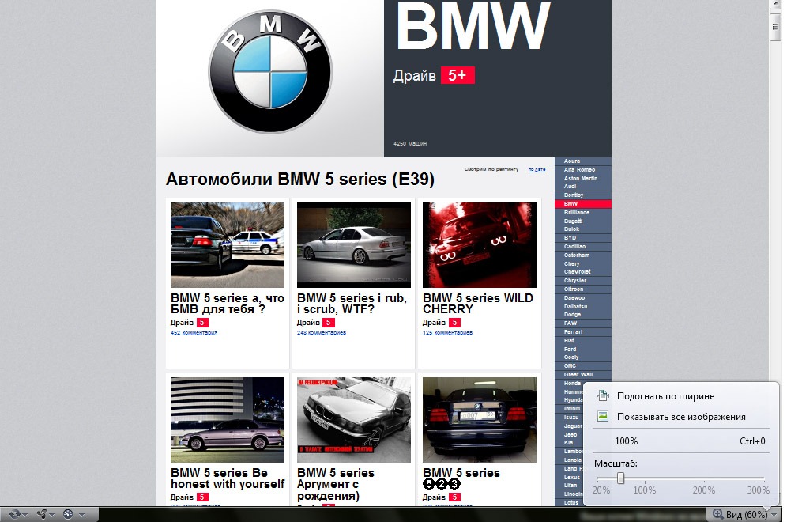Click the silver BMW sedan thumbnail
Screen dimensions: 787x522
point(354,245)
